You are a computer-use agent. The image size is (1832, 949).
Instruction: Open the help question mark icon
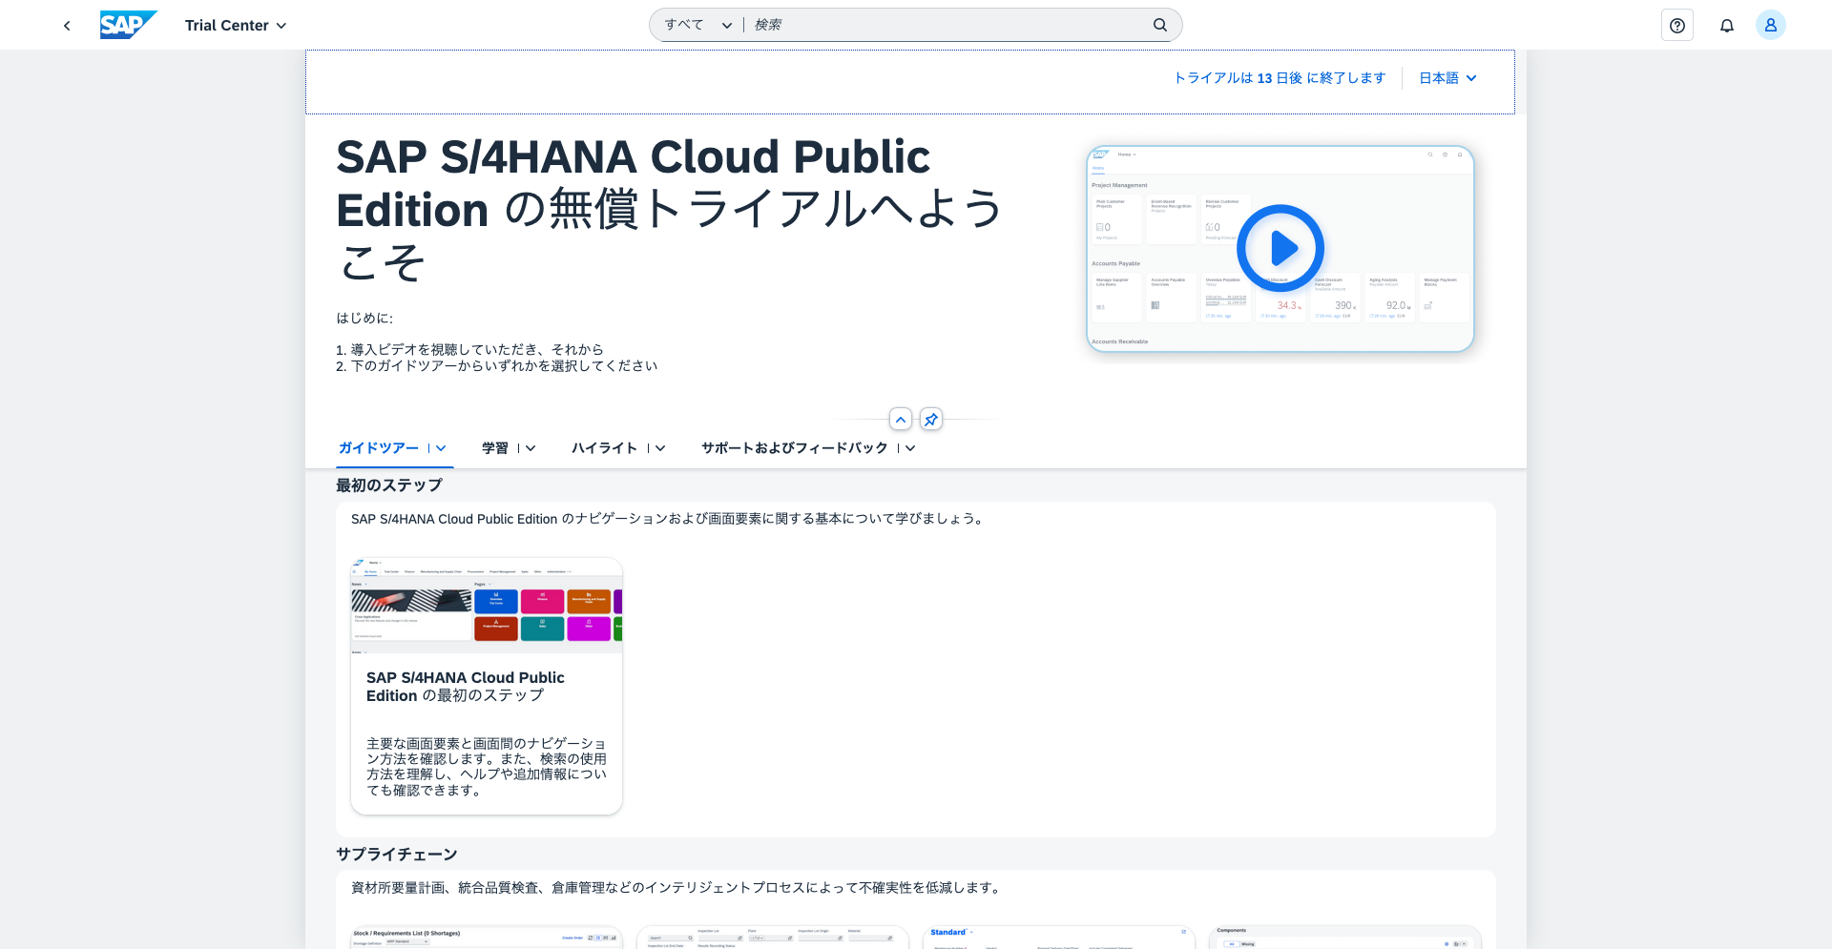[x=1677, y=26]
